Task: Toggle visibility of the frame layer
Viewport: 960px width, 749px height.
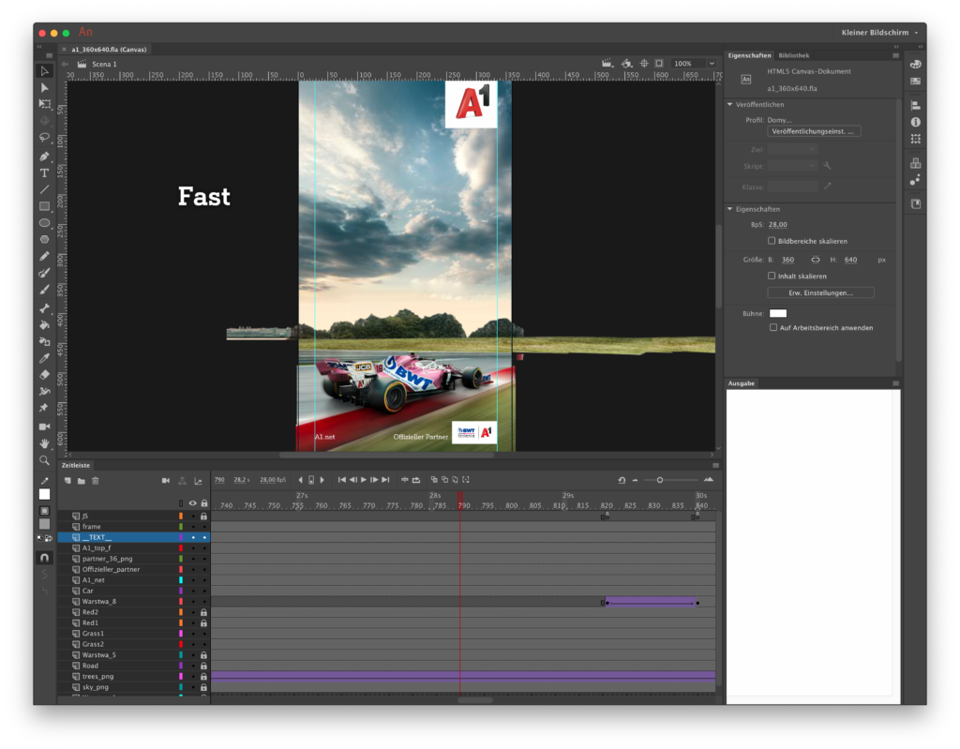Action: pos(193,527)
